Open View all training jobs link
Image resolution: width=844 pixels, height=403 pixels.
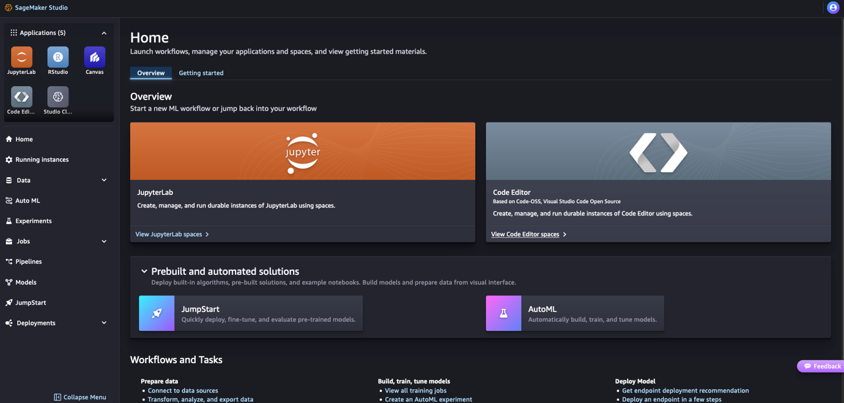click(416, 391)
